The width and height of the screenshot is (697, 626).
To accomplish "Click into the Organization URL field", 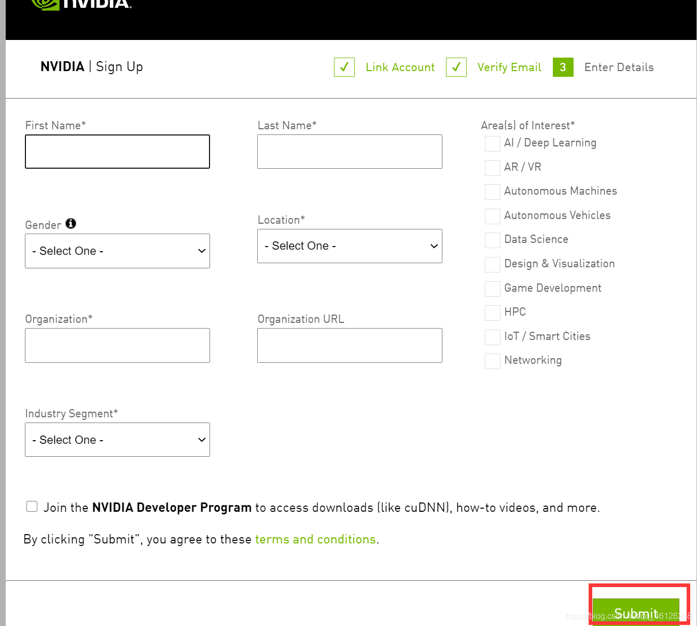I will [x=350, y=345].
